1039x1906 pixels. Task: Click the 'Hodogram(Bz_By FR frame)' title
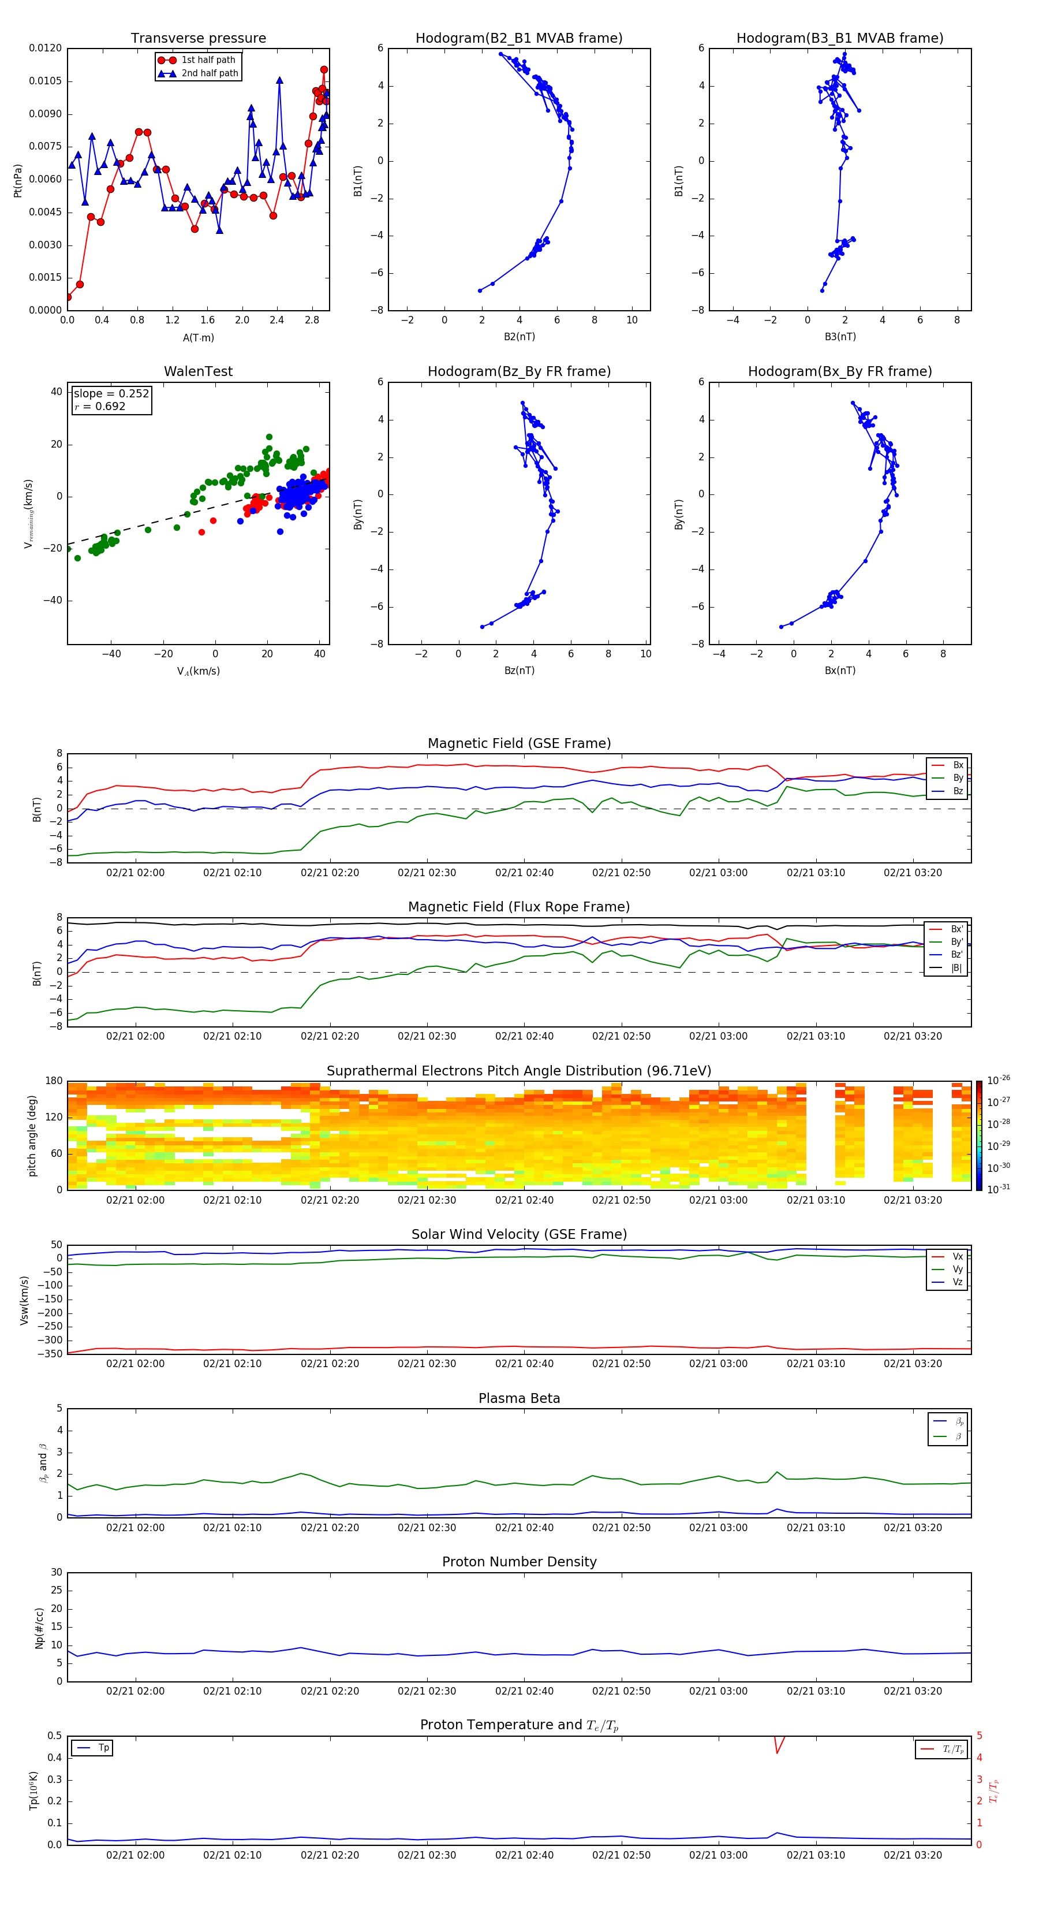(x=519, y=371)
